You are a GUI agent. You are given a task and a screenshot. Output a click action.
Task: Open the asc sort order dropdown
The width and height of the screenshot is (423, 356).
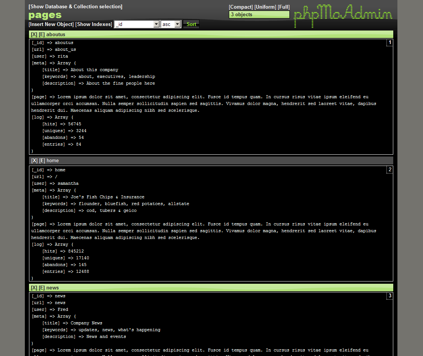coord(170,24)
